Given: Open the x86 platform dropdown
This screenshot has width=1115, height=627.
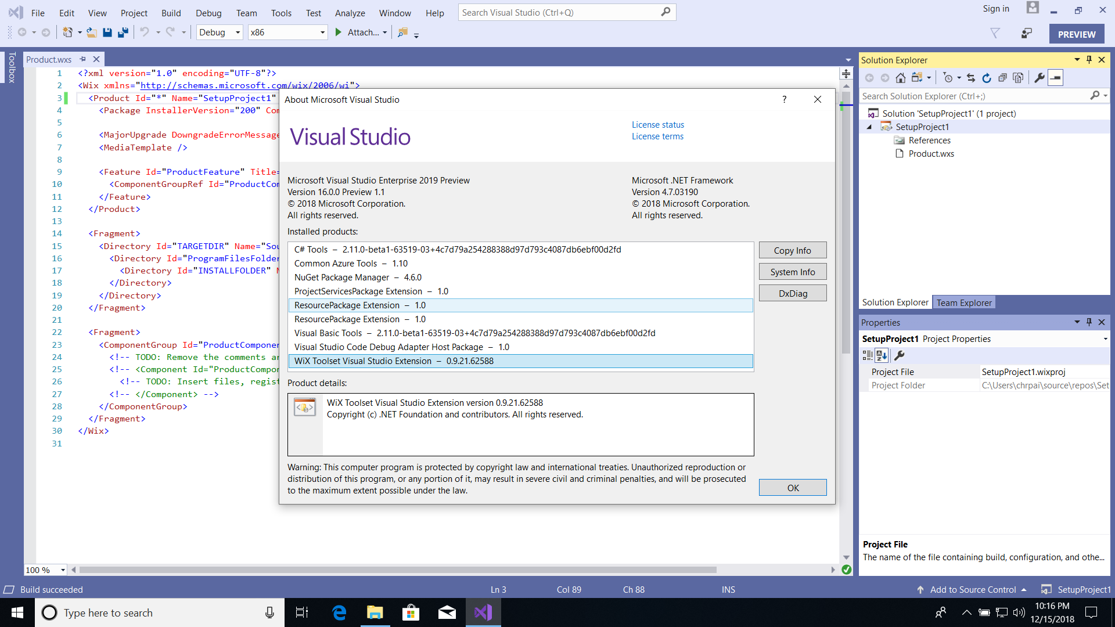Looking at the screenshot, I should [322, 33].
